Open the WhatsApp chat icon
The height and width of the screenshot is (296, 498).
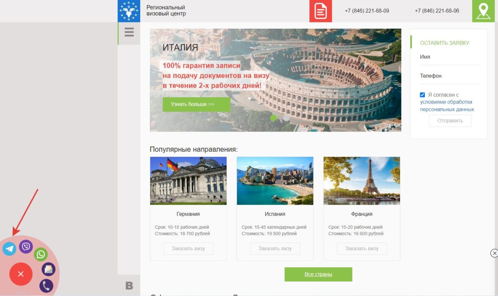(x=41, y=255)
